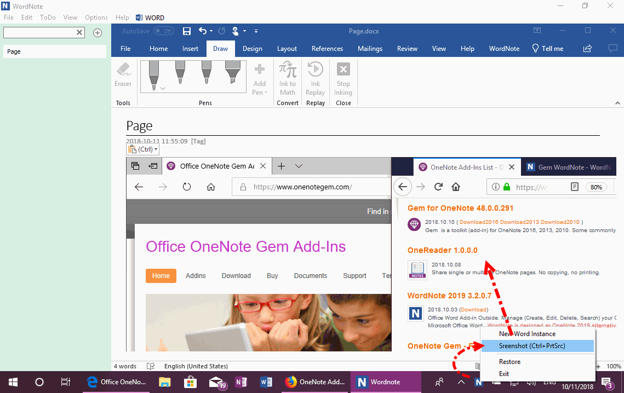Open the 100% zoom level dialog
Screen dimensions: 624x393
(x=614, y=366)
